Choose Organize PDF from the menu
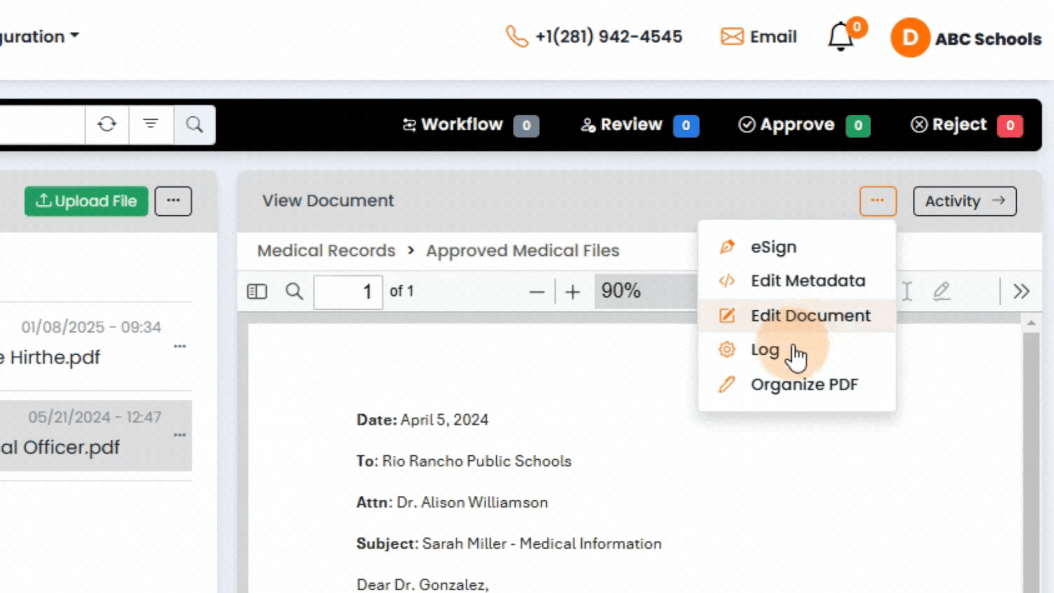 pos(804,384)
